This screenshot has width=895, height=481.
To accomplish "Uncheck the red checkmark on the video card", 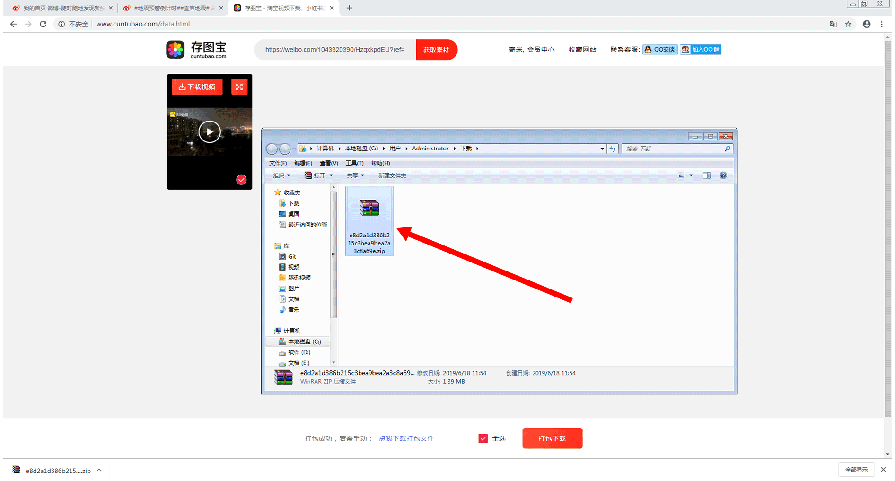I will coord(241,180).
